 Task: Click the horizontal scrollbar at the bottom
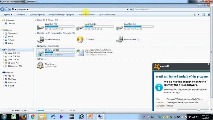[104, 112]
